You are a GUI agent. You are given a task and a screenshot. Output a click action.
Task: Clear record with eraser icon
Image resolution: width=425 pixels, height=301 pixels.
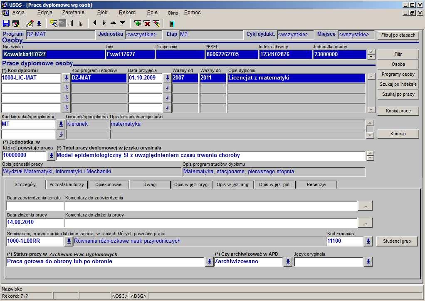pos(156,23)
